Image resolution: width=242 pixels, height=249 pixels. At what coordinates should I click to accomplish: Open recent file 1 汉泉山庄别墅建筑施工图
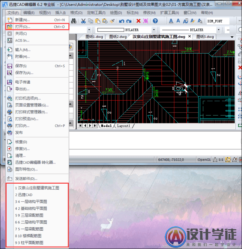37,188
